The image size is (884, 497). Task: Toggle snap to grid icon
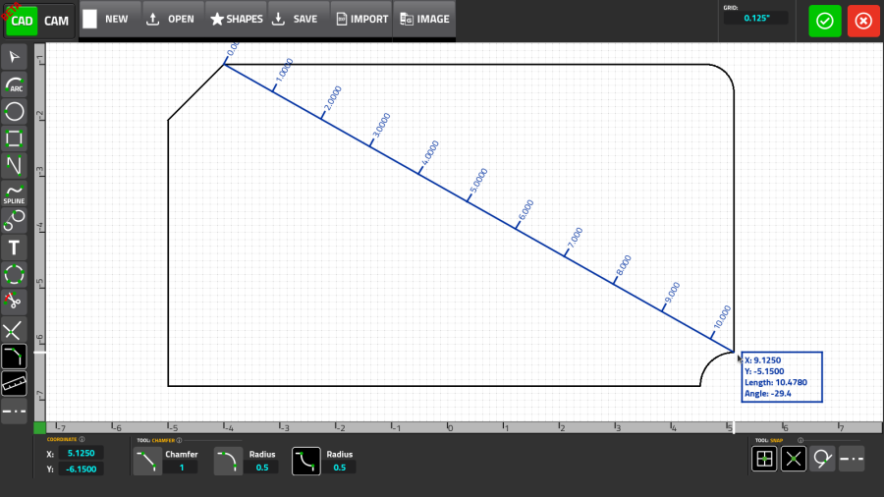(764, 459)
